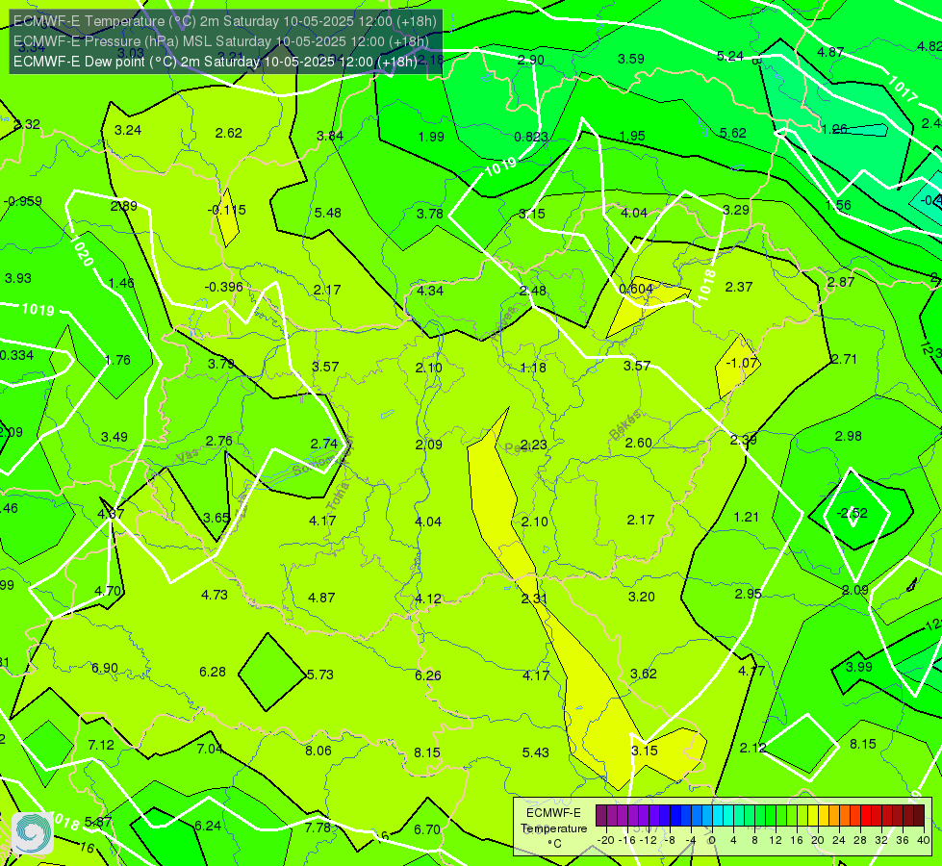Viewport: 942px width, 866px height.
Task: Click the value 3.65 on map
Action: (x=216, y=518)
